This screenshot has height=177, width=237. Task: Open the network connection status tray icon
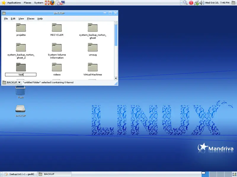196,3
